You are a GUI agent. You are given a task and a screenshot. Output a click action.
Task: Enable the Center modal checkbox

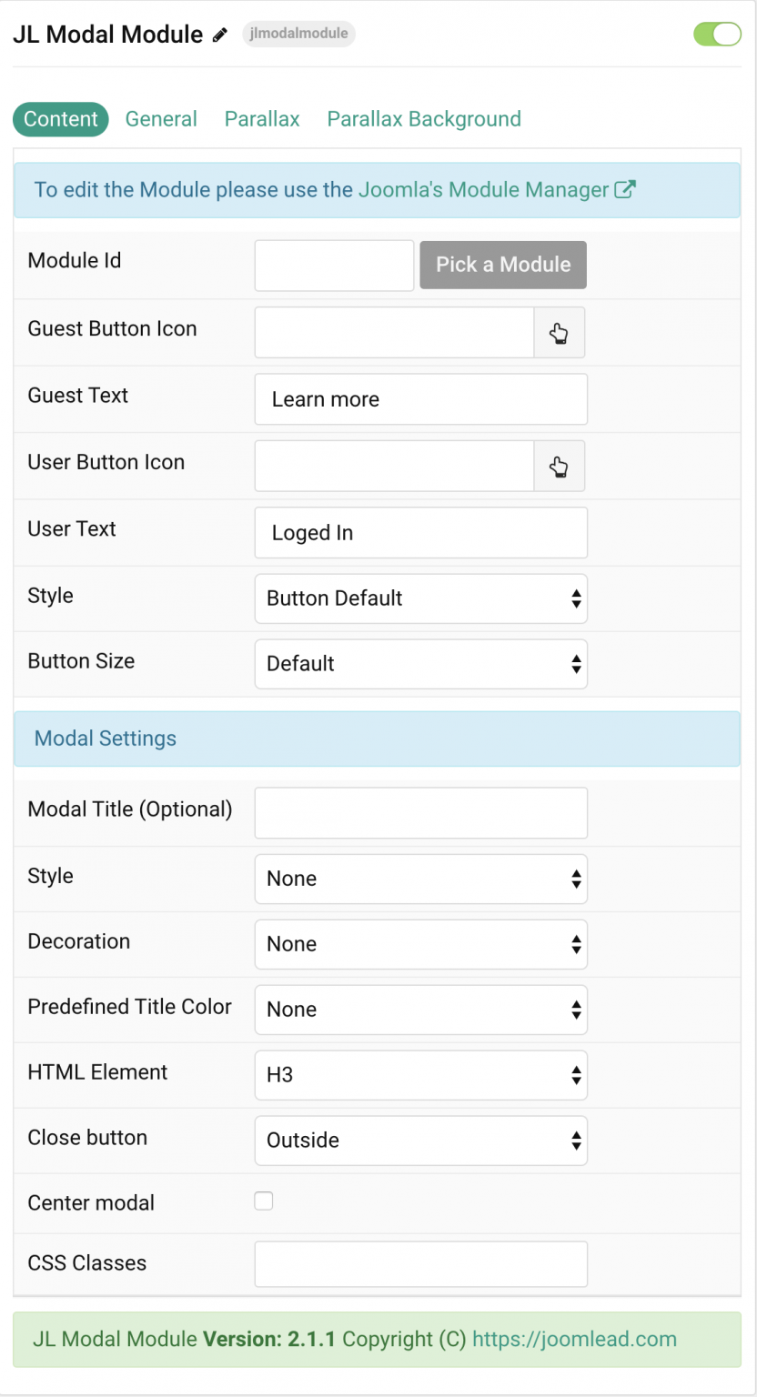coord(263,1201)
